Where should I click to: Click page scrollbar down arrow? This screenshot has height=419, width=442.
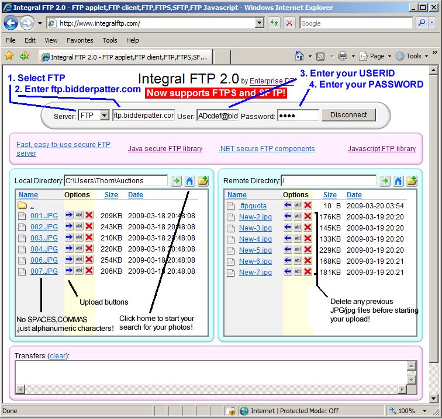434,398
